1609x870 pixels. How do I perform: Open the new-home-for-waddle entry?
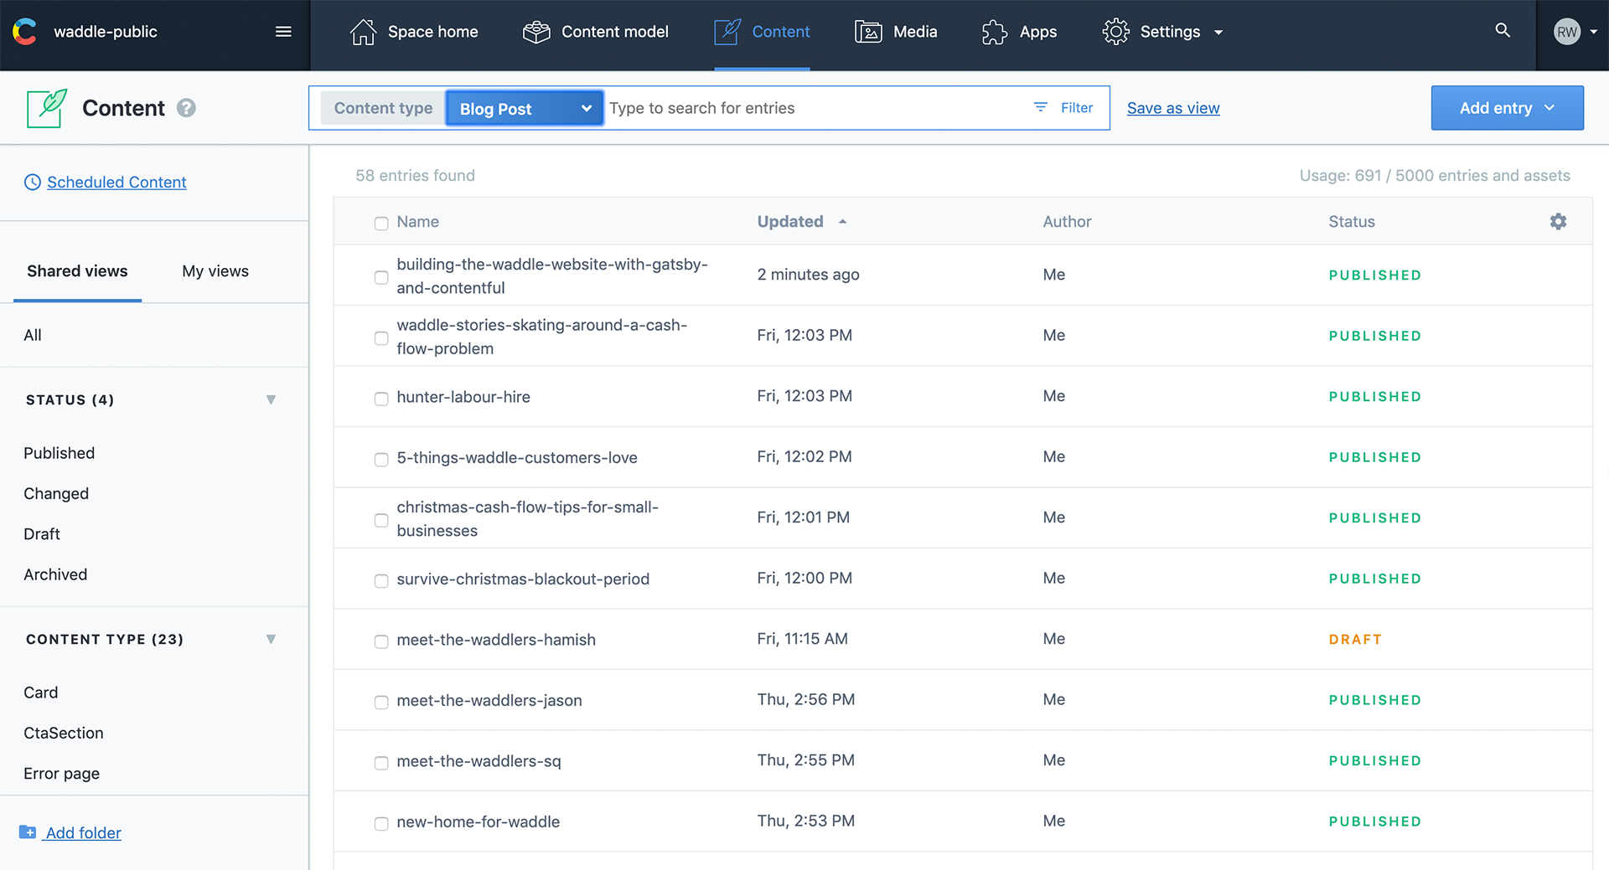point(479,822)
